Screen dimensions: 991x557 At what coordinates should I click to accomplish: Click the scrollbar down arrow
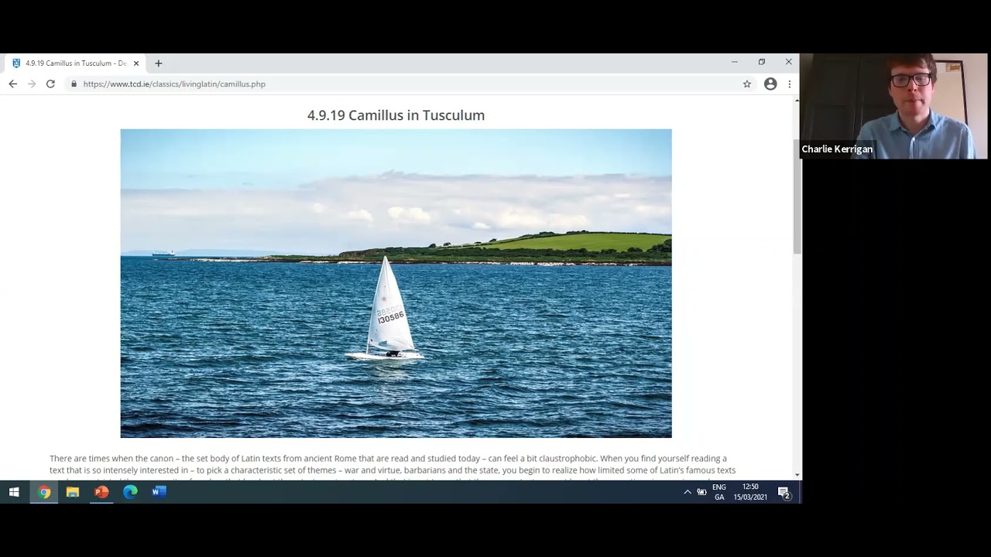(797, 475)
